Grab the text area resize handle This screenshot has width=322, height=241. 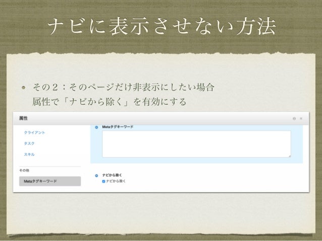(290, 156)
